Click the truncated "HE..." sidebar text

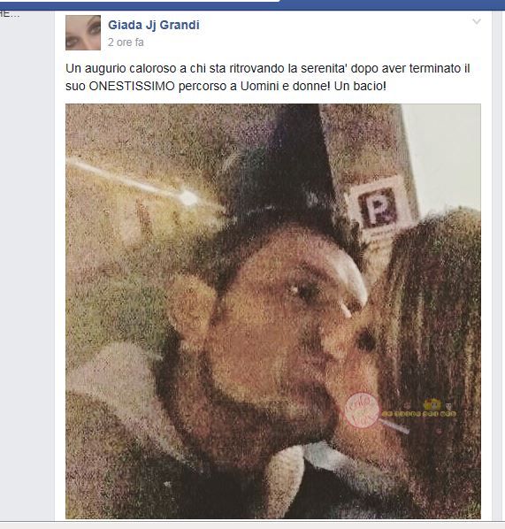pos(10,14)
